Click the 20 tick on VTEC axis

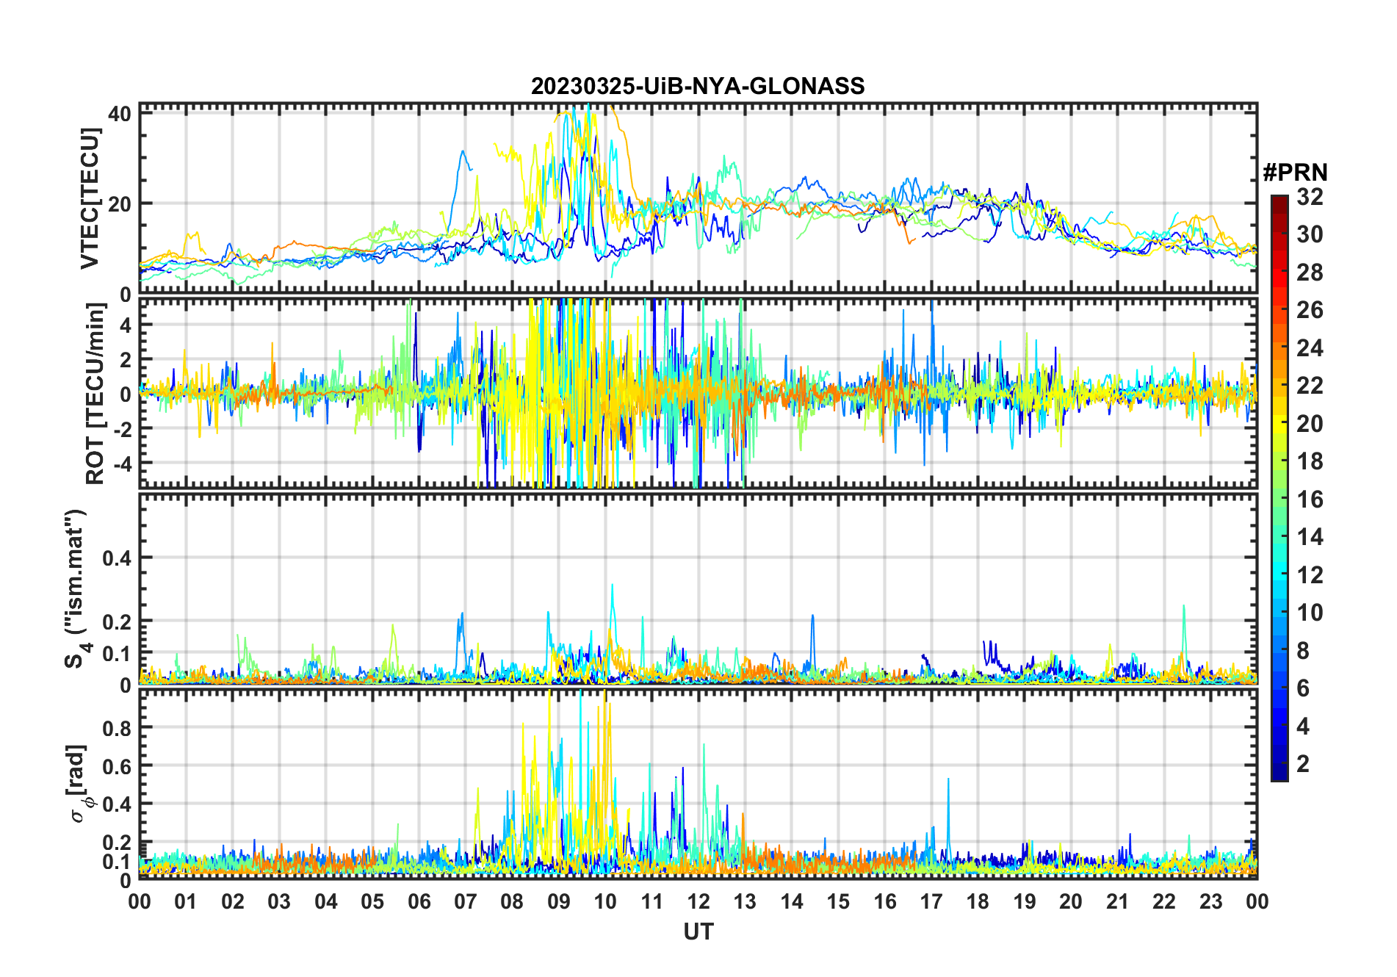120,203
